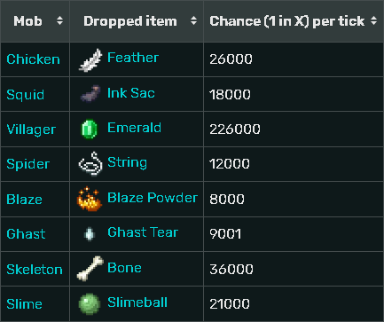Go to the Ghast Tear page link
This screenshot has height=322, width=384.
143,232
